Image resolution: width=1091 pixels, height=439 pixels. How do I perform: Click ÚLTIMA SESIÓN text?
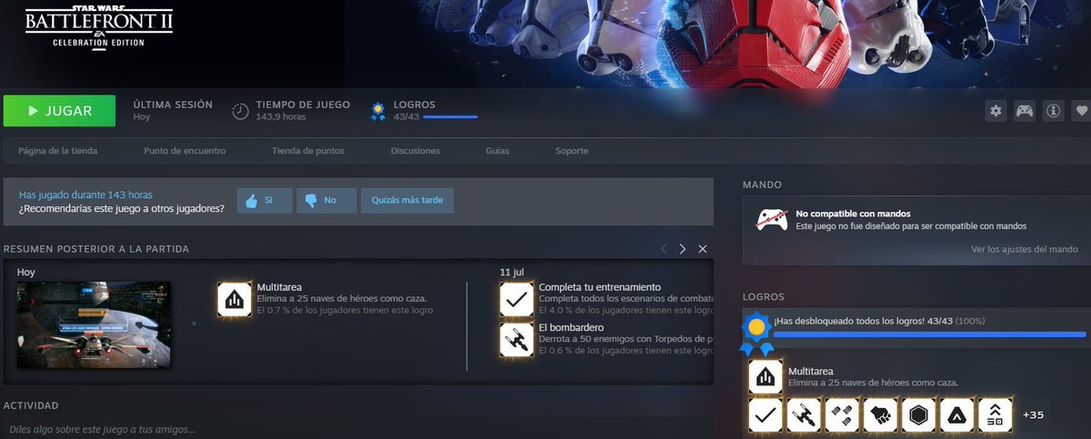point(173,105)
